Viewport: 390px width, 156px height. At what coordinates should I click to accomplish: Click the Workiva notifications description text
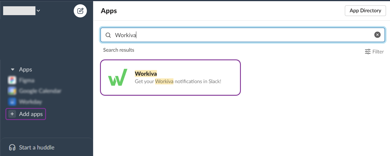tap(178, 81)
